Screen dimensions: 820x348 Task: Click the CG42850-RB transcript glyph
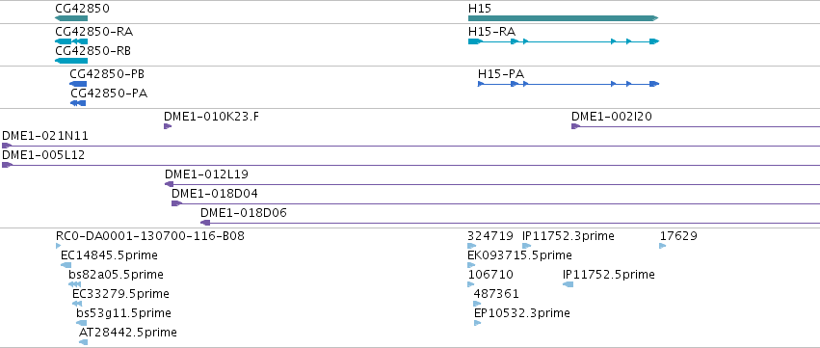pyautogui.click(x=71, y=61)
